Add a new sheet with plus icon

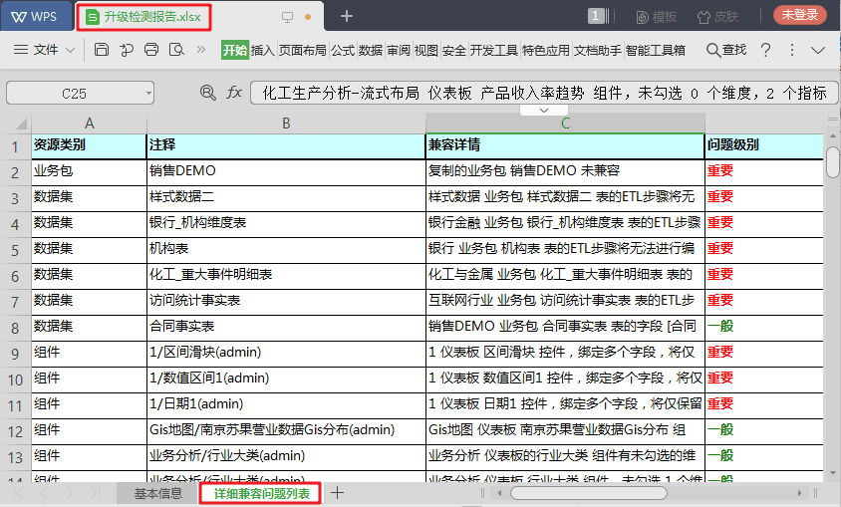pos(338,493)
